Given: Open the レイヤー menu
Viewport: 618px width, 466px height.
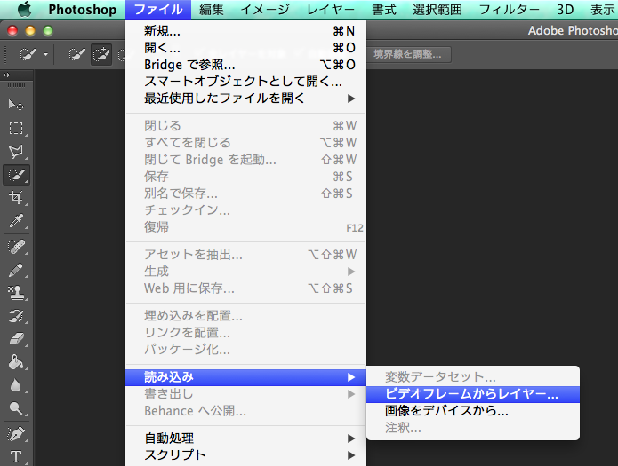Looking at the screenshot, I should click(x=330, y=10).
